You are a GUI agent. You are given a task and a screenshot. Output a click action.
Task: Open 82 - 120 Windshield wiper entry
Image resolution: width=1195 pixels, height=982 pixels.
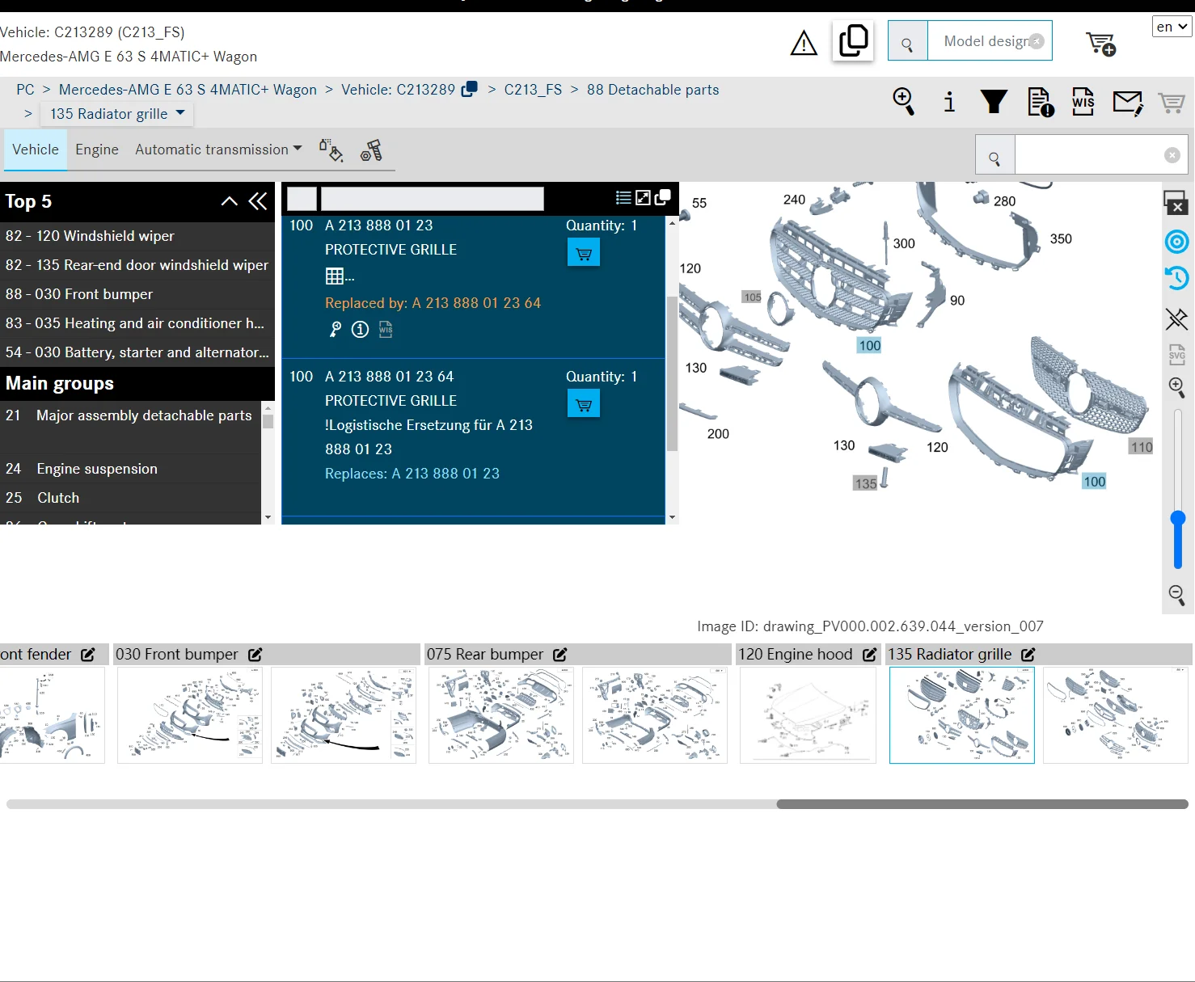pyautogui.click(x=137, y=236)
